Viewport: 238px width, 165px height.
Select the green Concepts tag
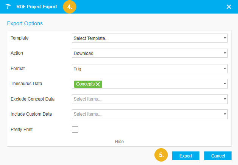(x=85, y=84)
